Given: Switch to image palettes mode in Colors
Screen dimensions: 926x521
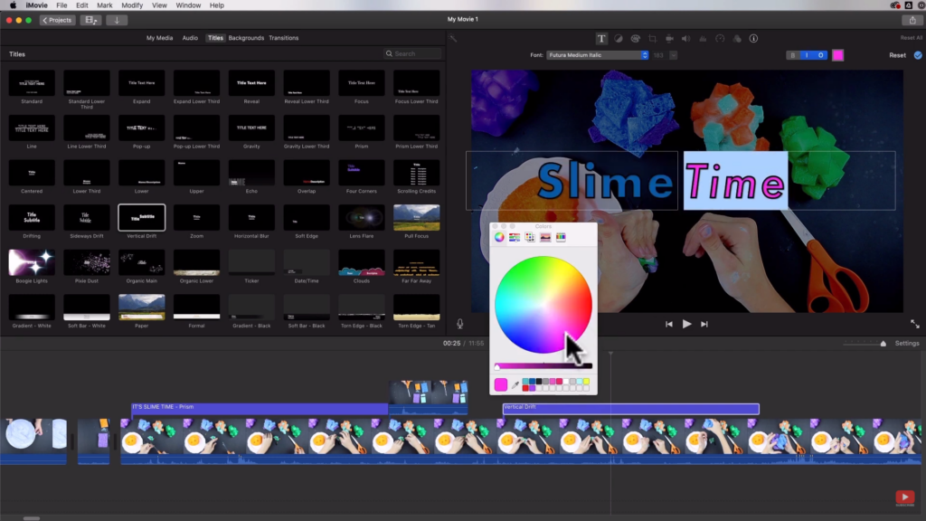Looking at the screenshot, I should 545,237.
